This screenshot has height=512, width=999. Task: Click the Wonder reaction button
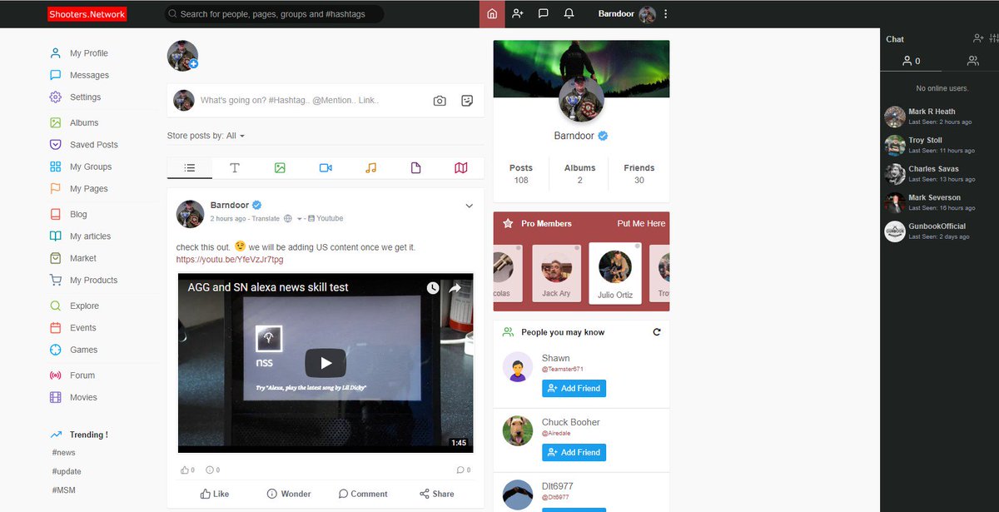click(288, 494)
